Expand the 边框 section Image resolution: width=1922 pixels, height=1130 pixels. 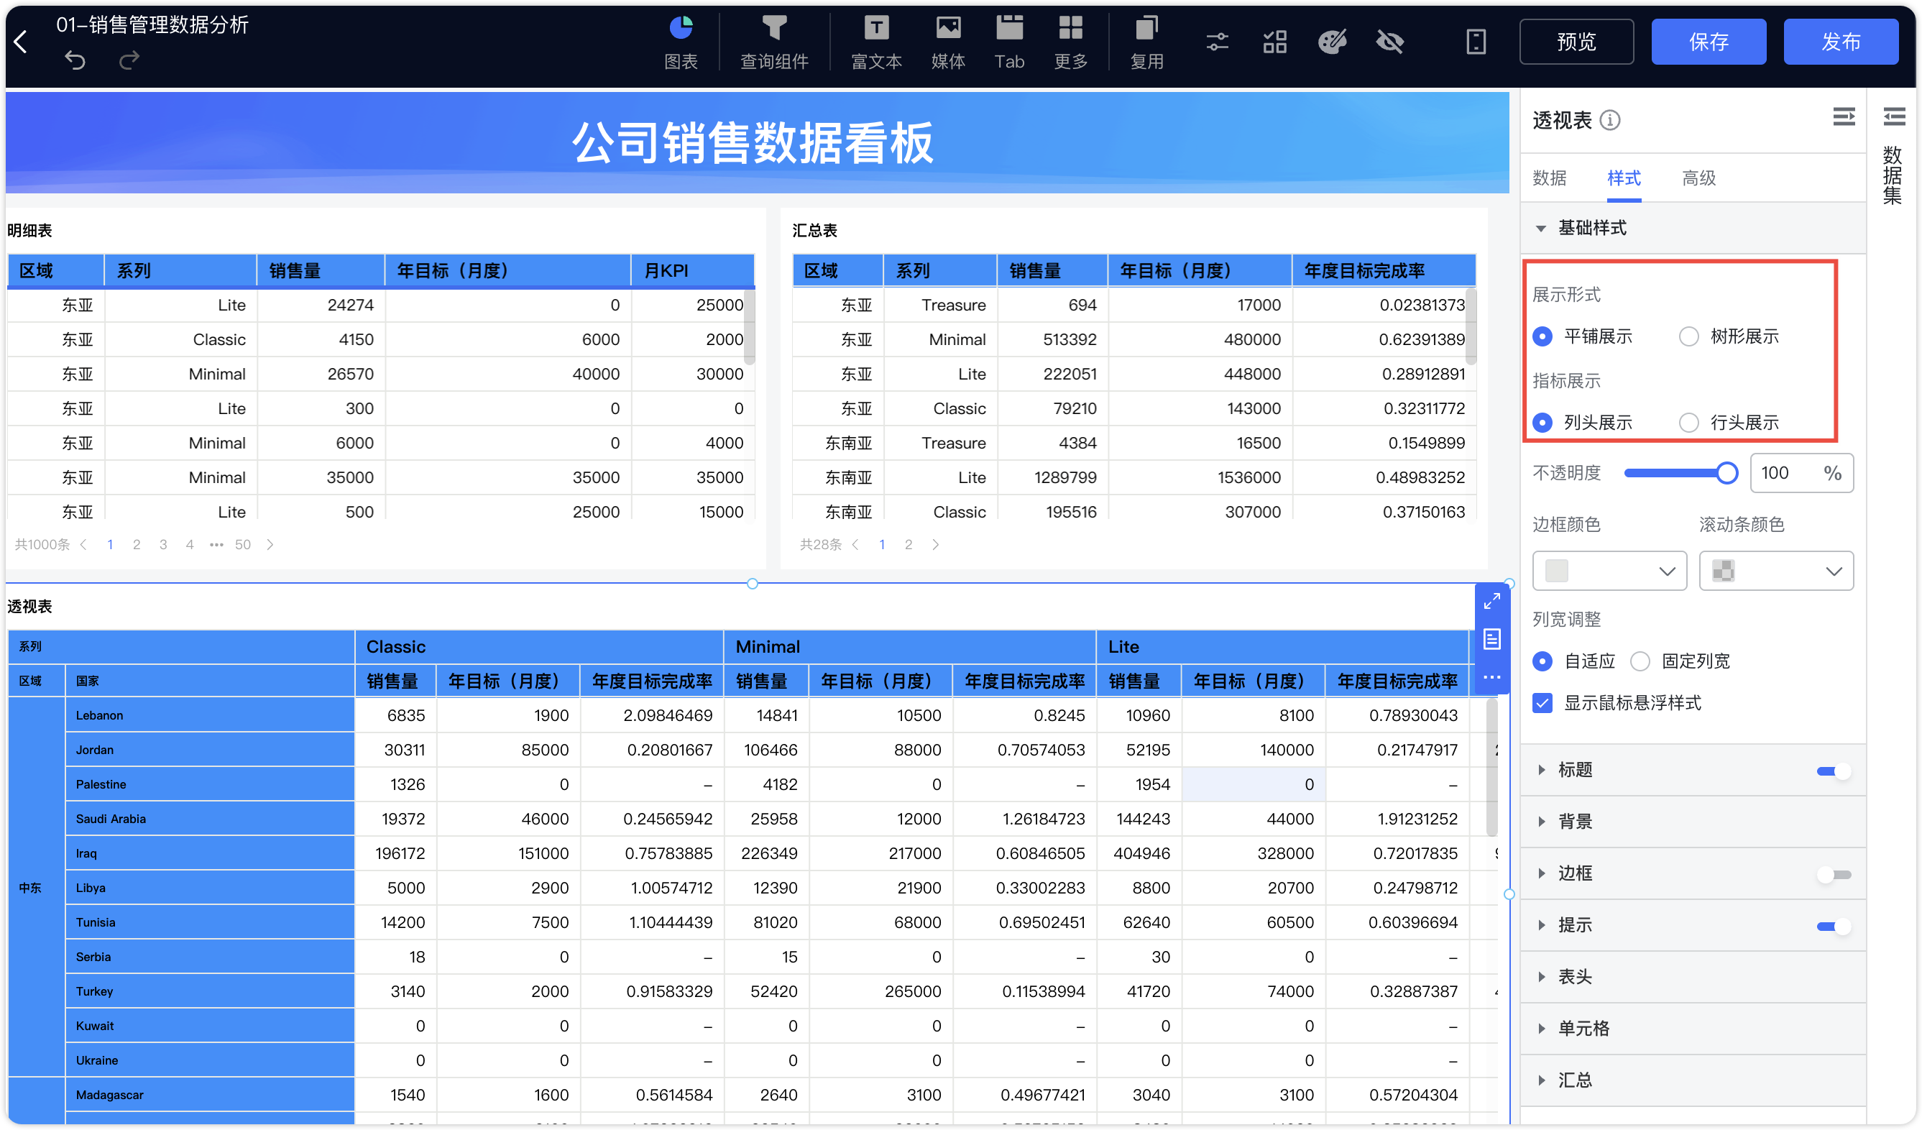(1540, 873)
